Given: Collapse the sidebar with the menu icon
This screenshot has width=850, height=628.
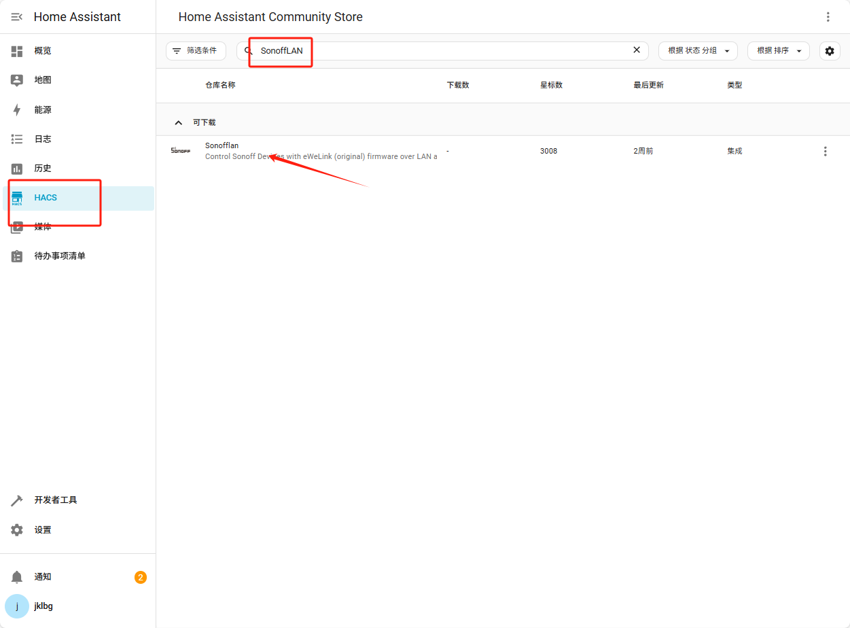Looking at the screenshot, I should point(17,17).
